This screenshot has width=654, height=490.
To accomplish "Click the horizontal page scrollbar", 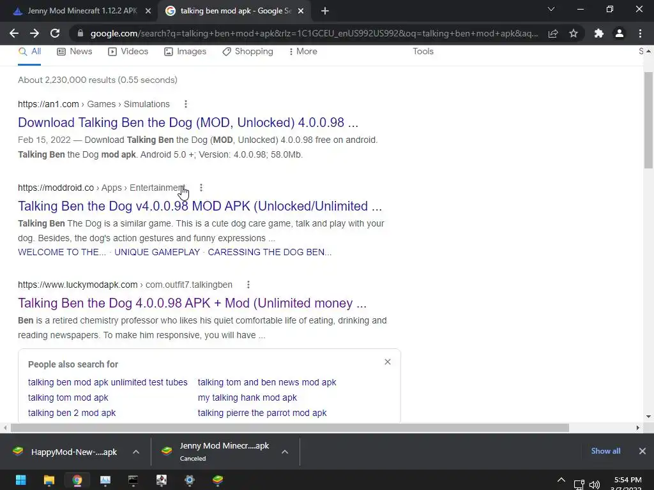I will [x=290, y=428].
